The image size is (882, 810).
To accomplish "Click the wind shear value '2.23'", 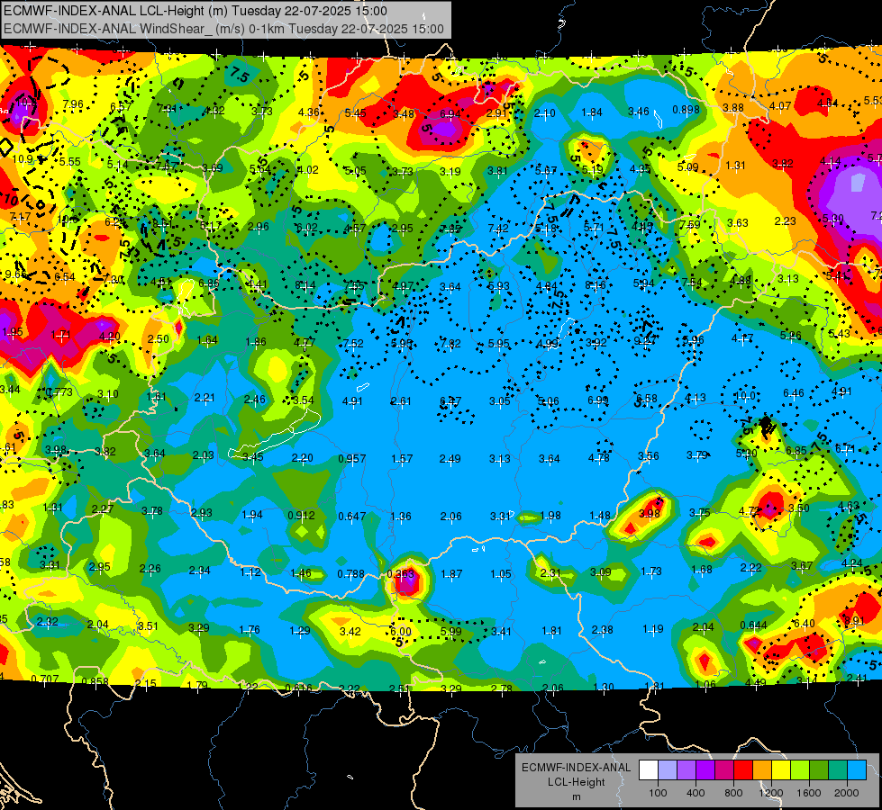I will click(x=785, y=220).
